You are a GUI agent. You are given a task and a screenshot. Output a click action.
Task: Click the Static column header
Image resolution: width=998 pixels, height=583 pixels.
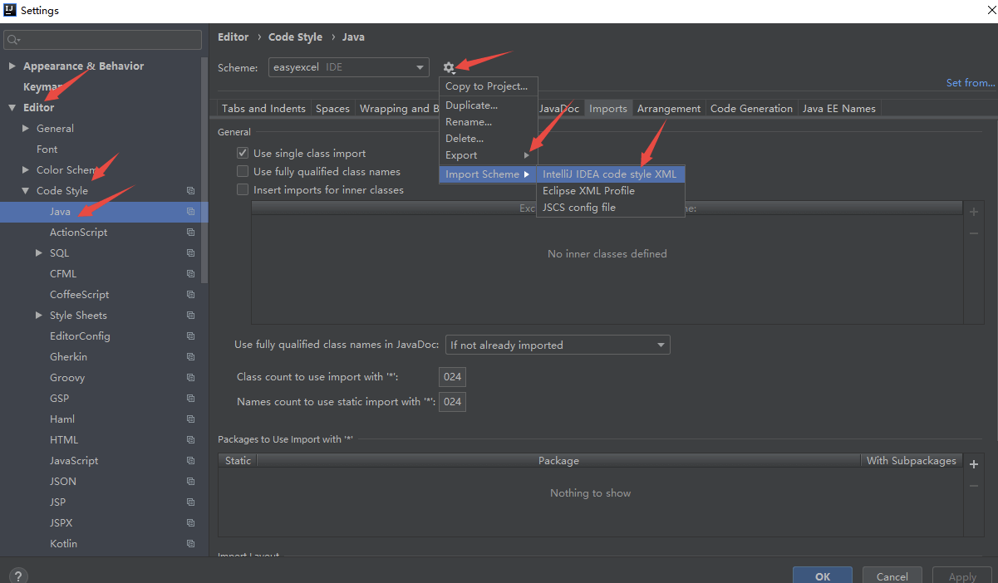click(x=238, y=461)
